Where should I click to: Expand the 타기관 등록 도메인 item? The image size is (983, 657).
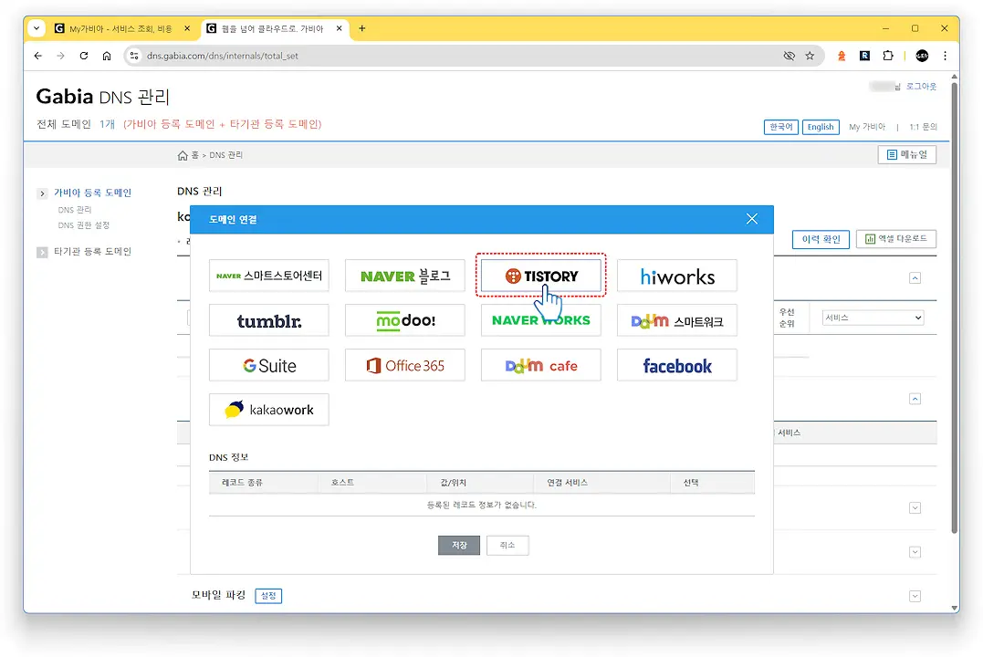(42, 252)
